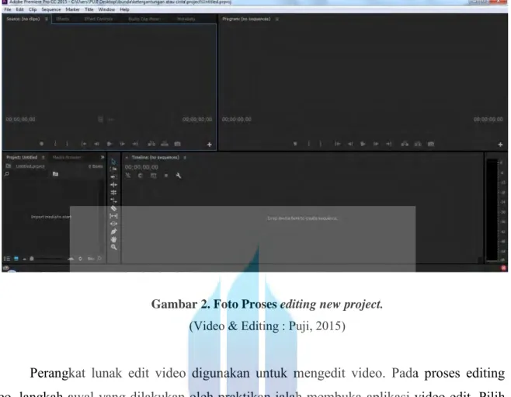This screenshot has width=511, height=397.
Task: Open the File menu
Action: (8, 9)
